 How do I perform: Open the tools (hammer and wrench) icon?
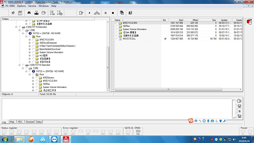point(13,13)
